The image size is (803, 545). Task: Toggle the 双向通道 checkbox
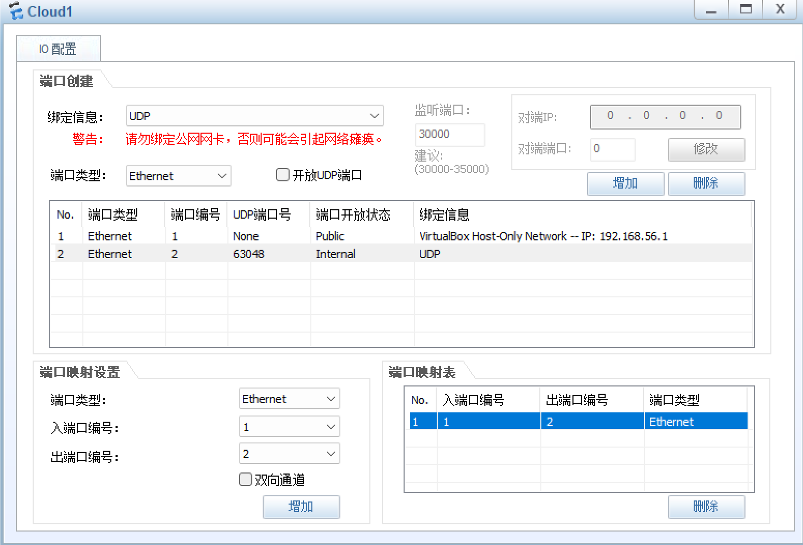(246, 479)
